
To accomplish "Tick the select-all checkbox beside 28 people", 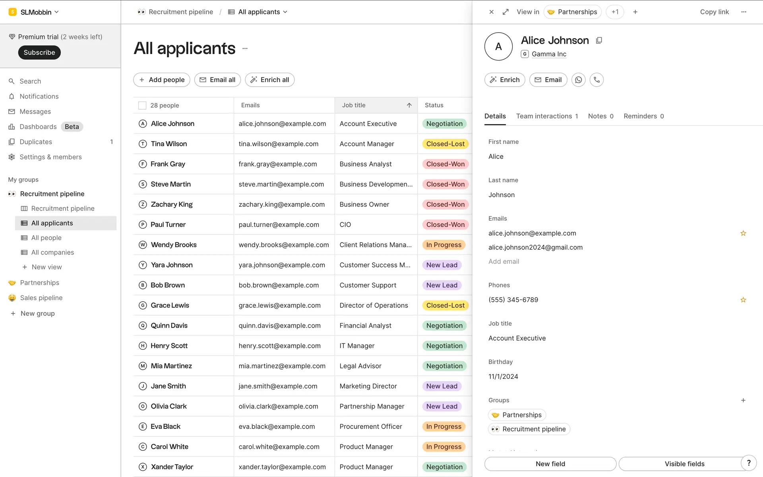I will (142, 105).
